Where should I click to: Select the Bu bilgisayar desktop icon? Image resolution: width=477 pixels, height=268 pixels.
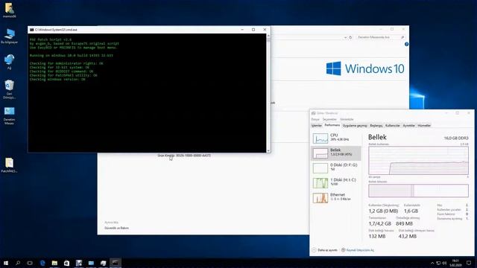point(9,36)
